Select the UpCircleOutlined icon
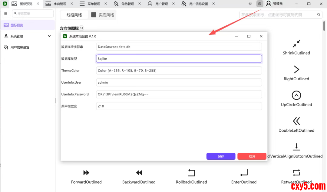 click(x=296, y=95)
